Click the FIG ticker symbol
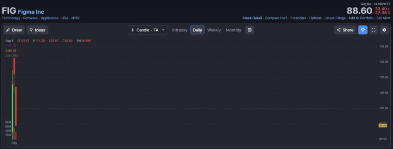 (x=9, y=11)
